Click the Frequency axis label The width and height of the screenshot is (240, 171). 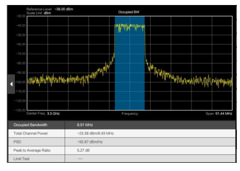130,114
